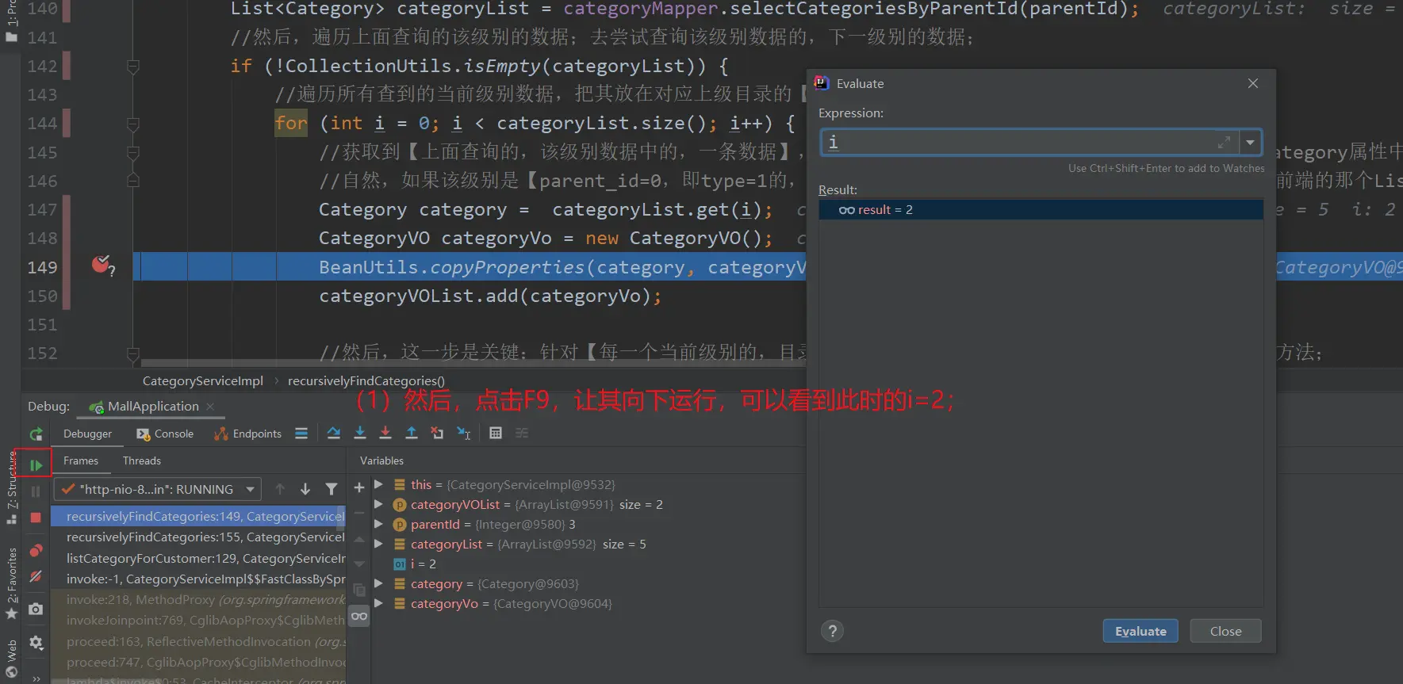Click the Step Over icon
1403x684 pixels.
[x=334, y=433]
